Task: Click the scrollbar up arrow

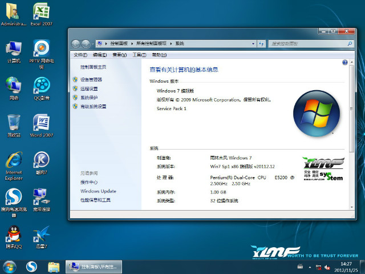Action: click(x=351, y=62)
